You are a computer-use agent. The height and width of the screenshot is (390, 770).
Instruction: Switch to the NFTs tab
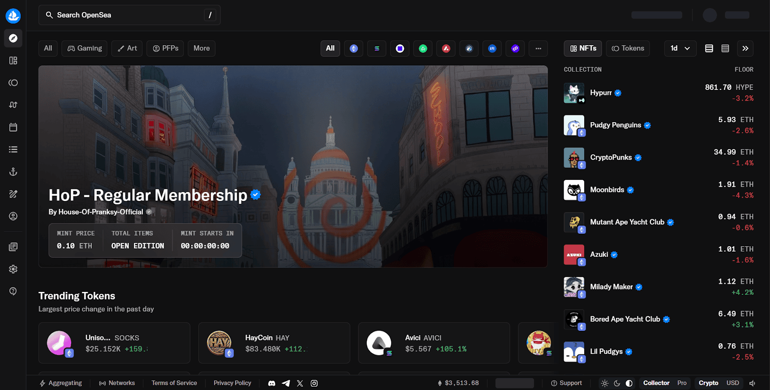(x=583, y=49)
